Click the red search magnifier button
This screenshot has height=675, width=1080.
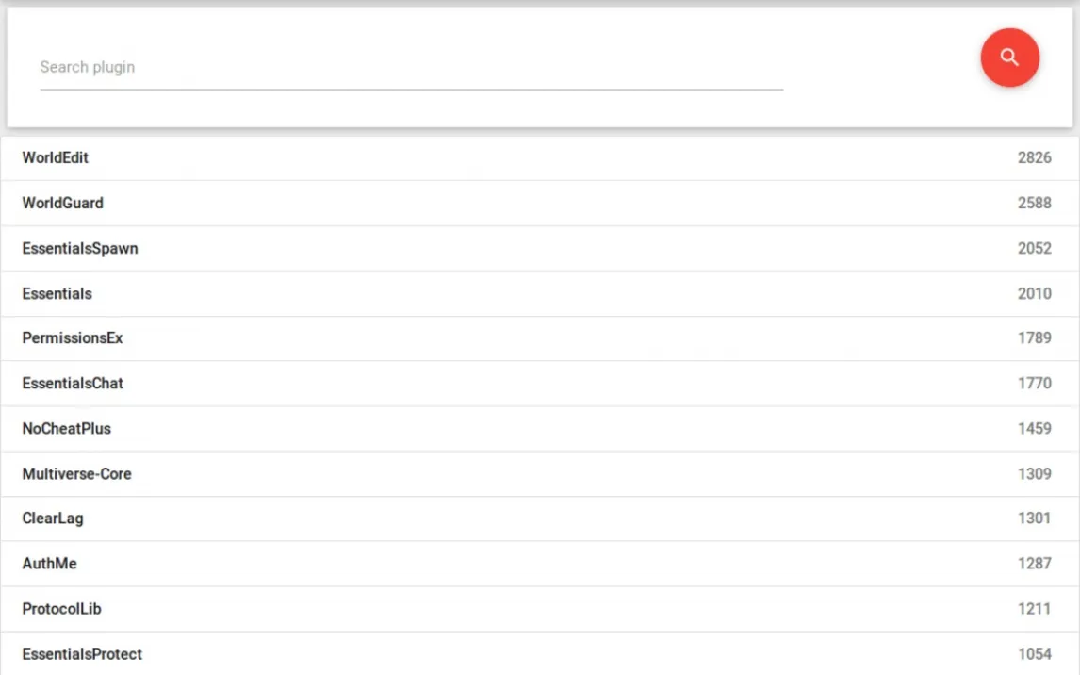click(1009, 58)
